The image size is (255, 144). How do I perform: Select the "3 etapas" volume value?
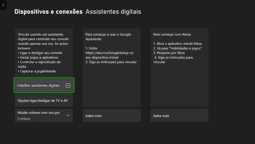pyautogui.click(x=24, y=119)
